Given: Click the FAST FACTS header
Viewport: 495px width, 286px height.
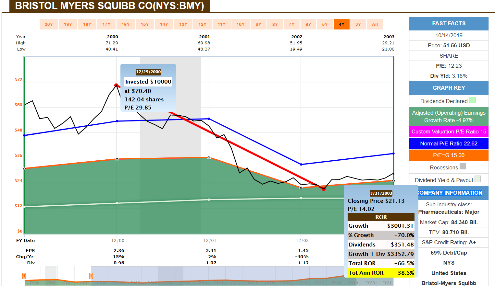Looking at the screenshot, I should pyautogui.click(x=449, y=24).
